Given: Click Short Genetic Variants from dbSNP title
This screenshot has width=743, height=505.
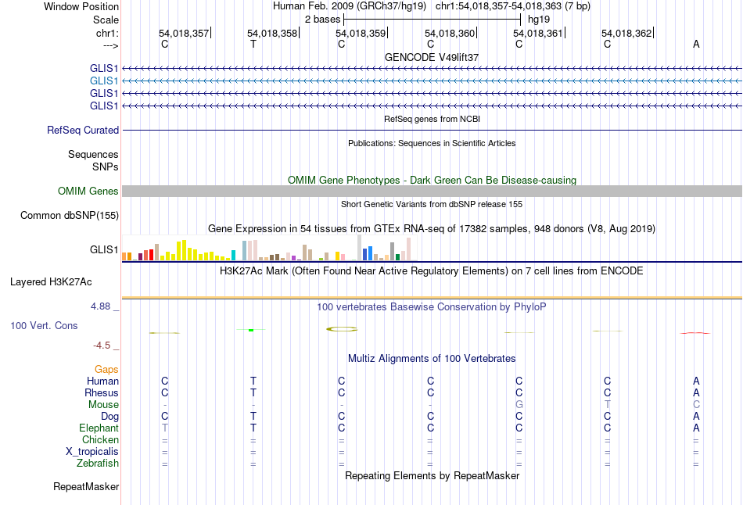Looking at the screenshot, I should (x=432, y=204).
